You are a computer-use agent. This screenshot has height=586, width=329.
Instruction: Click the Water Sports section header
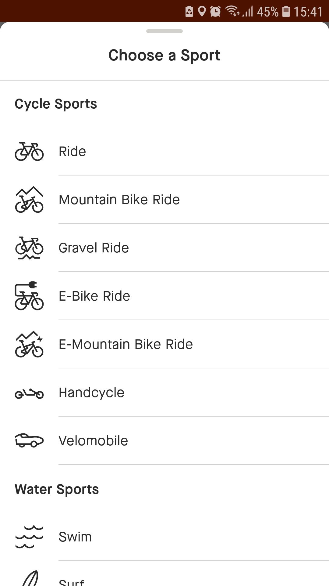point(57,489)
